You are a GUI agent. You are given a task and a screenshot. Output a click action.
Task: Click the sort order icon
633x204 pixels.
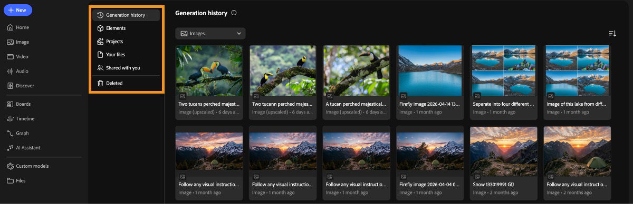612,33
